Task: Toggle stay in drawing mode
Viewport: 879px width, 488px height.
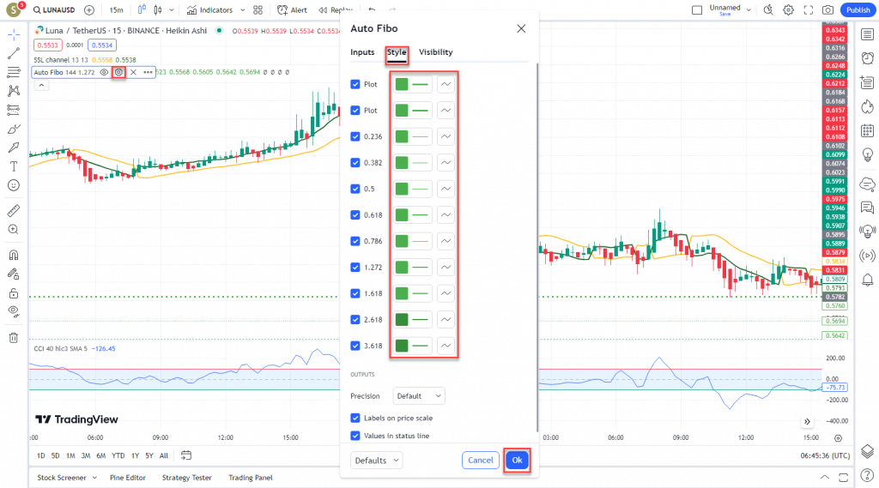Action: (x=14, y=274)
